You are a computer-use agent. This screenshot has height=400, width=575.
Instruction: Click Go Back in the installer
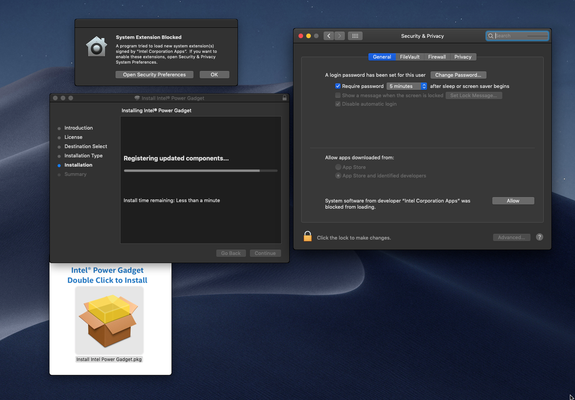[x=231, y=253]
